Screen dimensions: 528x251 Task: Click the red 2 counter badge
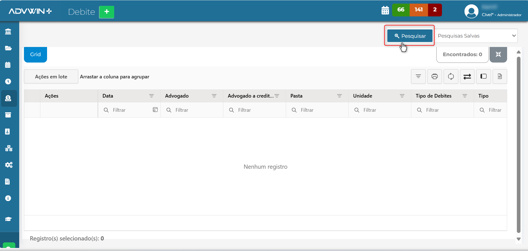pyautogui.click(x=435, y=10)
